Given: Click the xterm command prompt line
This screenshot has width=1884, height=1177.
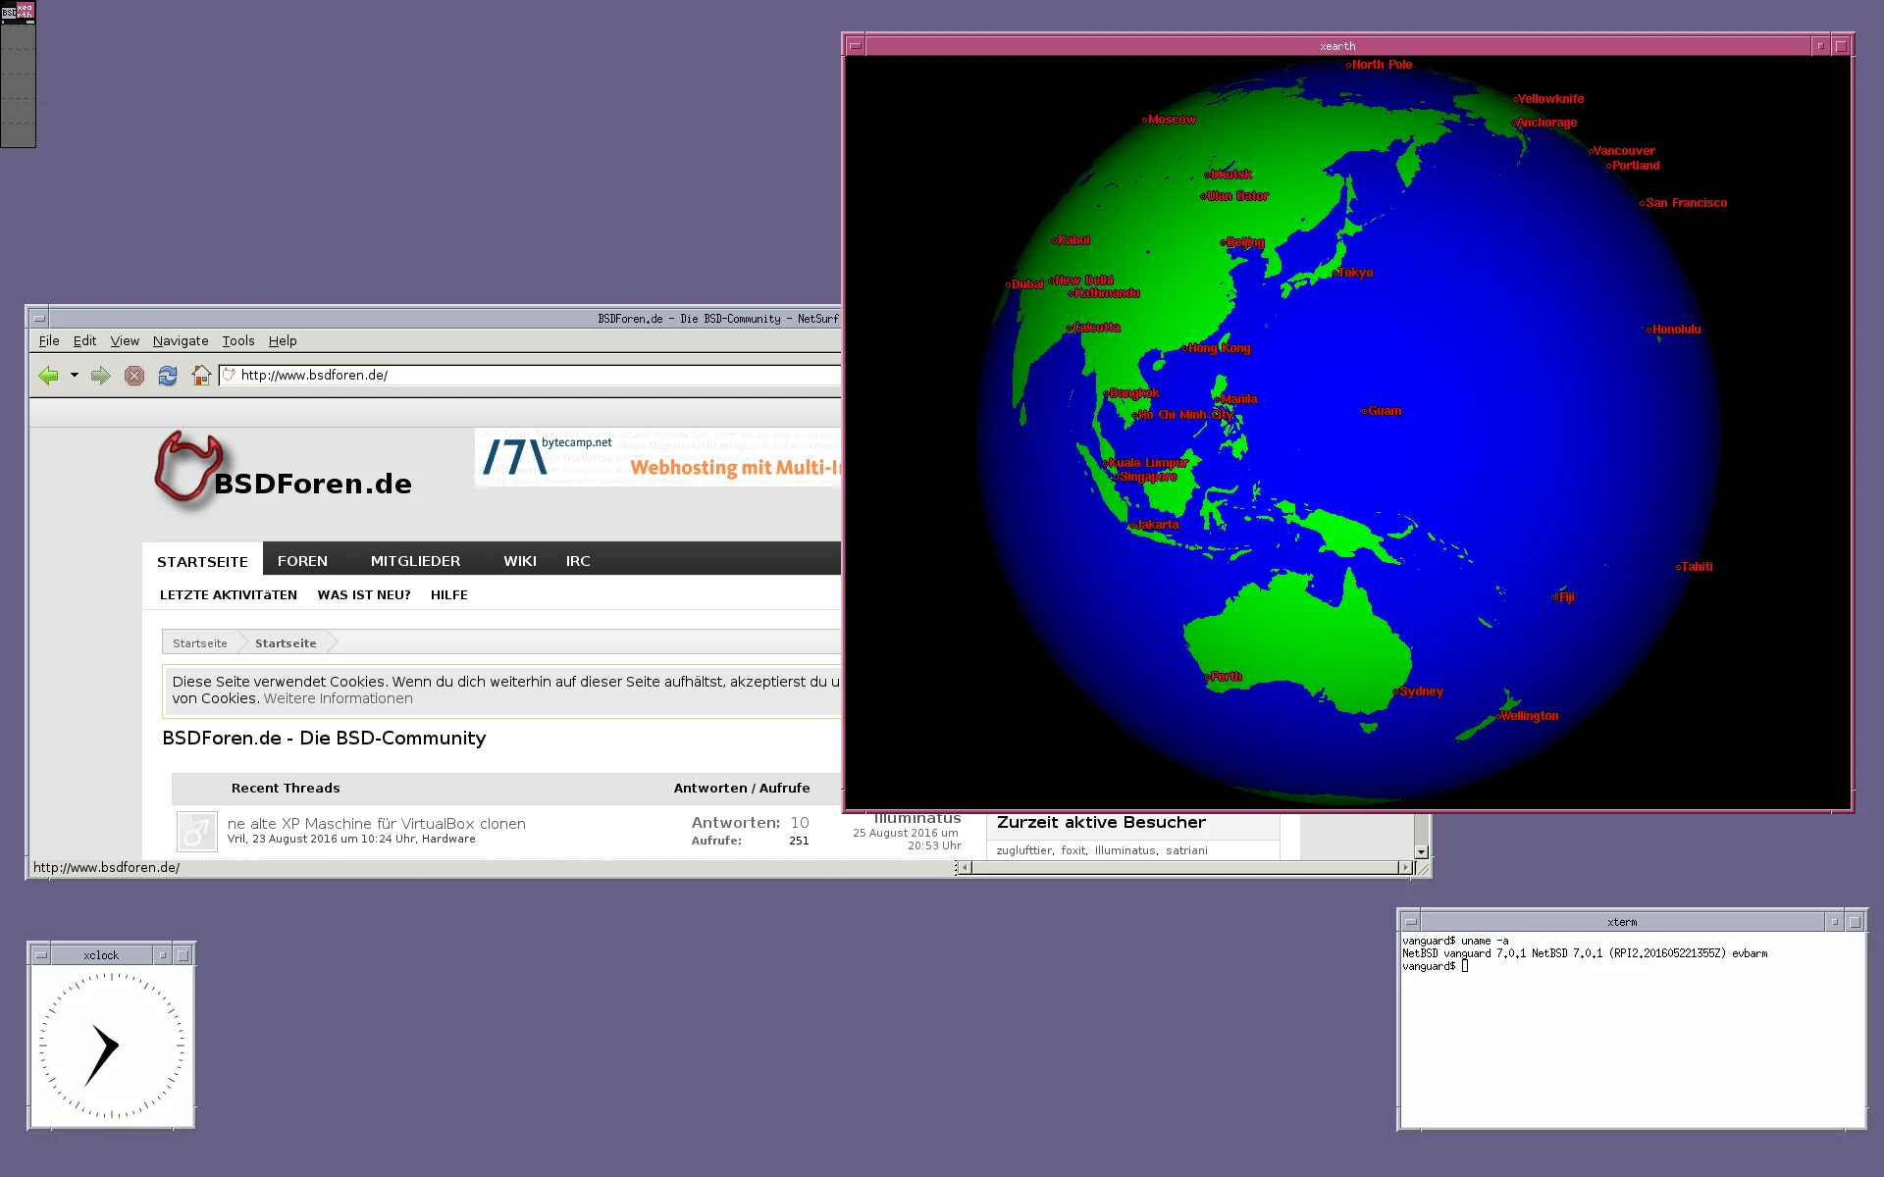Looking at the screenshot, I should click(1436, 966).
